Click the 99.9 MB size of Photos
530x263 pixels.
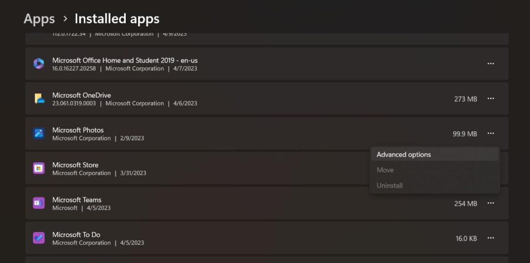point(465,134)
